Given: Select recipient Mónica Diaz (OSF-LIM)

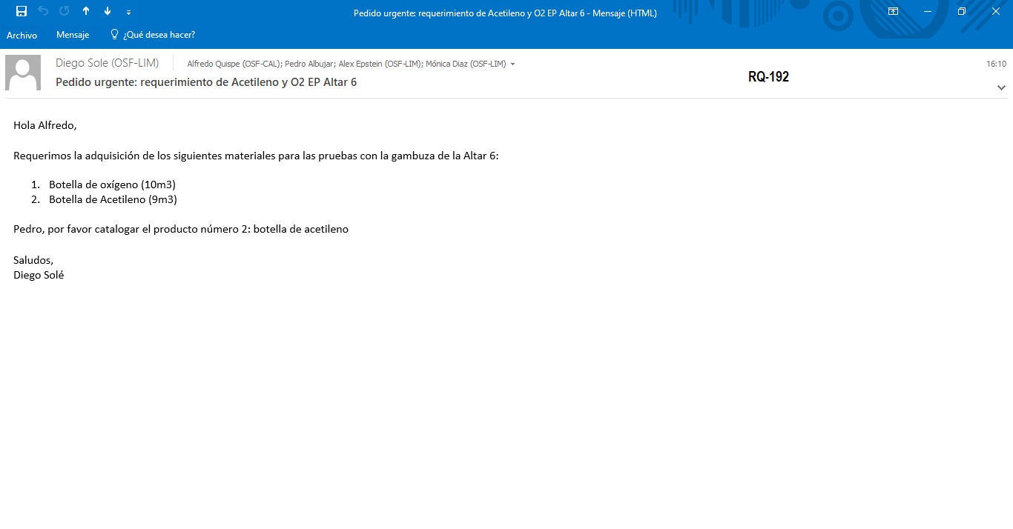Looking at the screenshot, I should tap(466, 64).
